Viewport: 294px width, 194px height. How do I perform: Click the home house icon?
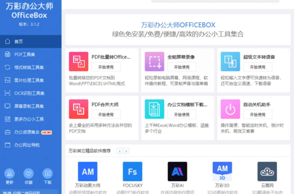8,41
